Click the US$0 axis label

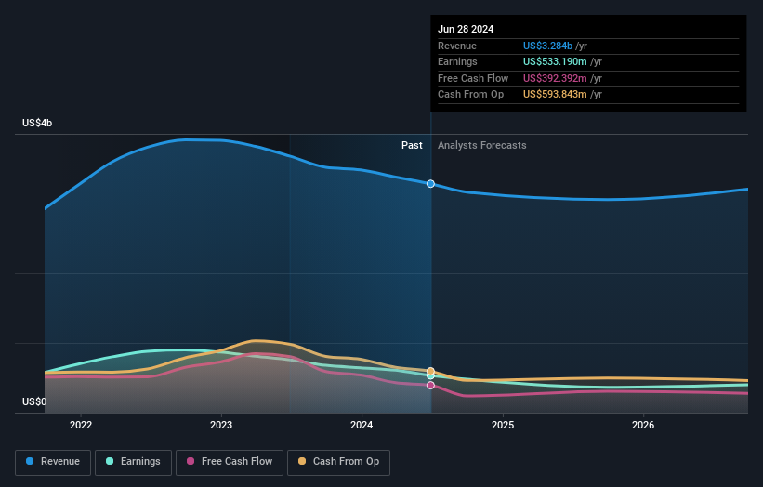pyautogui.click(x=34, y=401)
